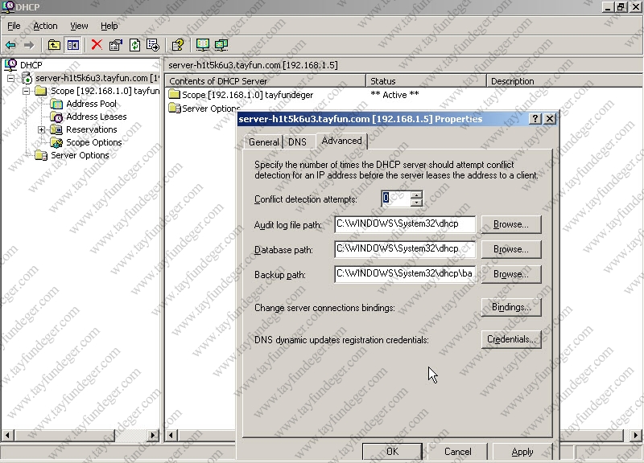Click the DHCP app icon in title bar

[x=8, y=7]
